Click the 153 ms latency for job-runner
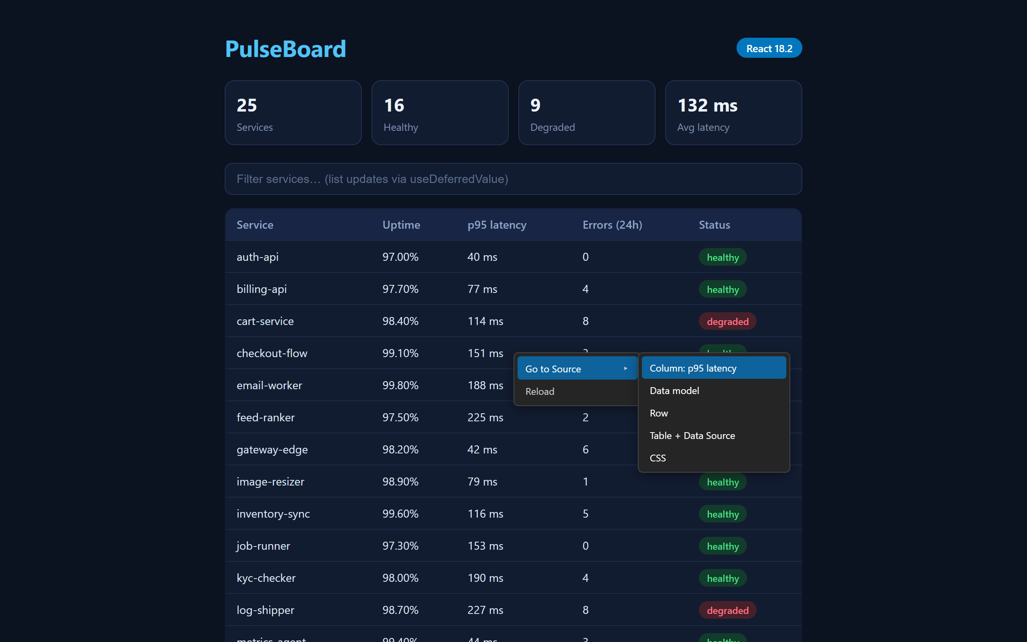The image size is (1027, 642). [485, 546]
